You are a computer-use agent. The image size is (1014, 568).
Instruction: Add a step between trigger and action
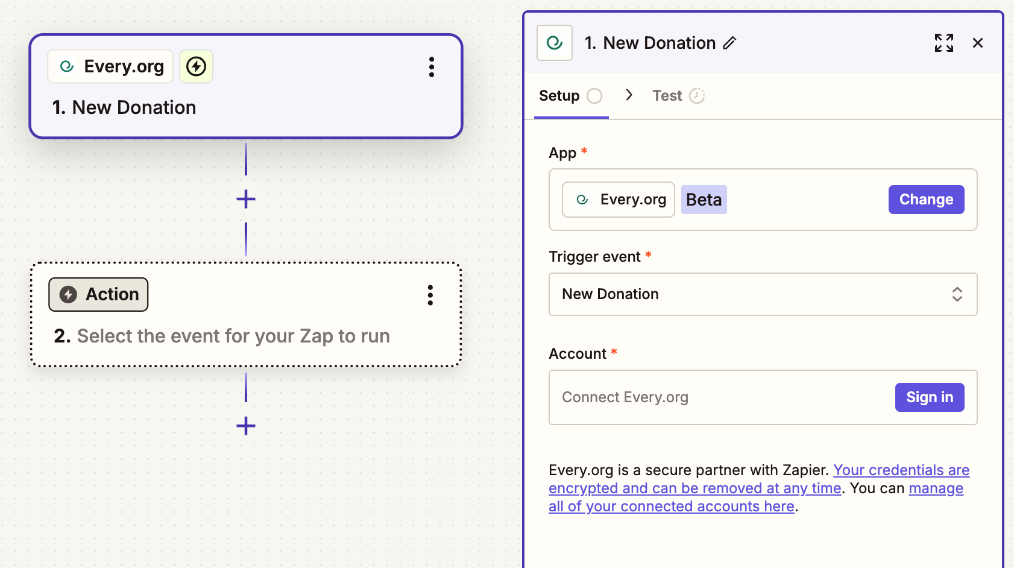pyautogui.click(x=246, y=199)
